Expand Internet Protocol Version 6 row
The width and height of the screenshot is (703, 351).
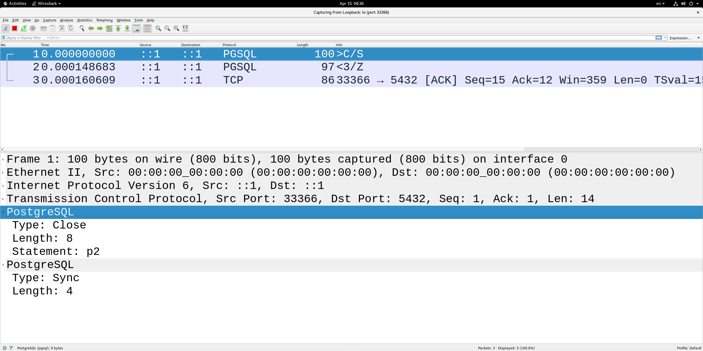[3, 186]
